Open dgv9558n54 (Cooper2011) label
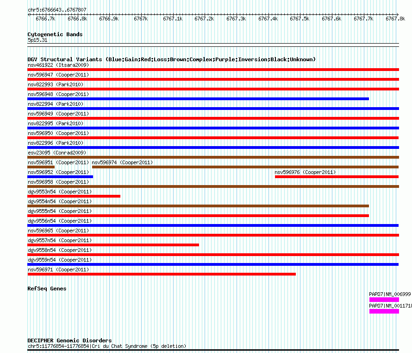This screenshot has height=353, width=412. (60, 250)
